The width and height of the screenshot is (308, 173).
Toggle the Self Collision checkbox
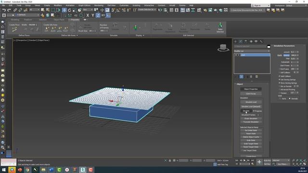tap(279, 73)
